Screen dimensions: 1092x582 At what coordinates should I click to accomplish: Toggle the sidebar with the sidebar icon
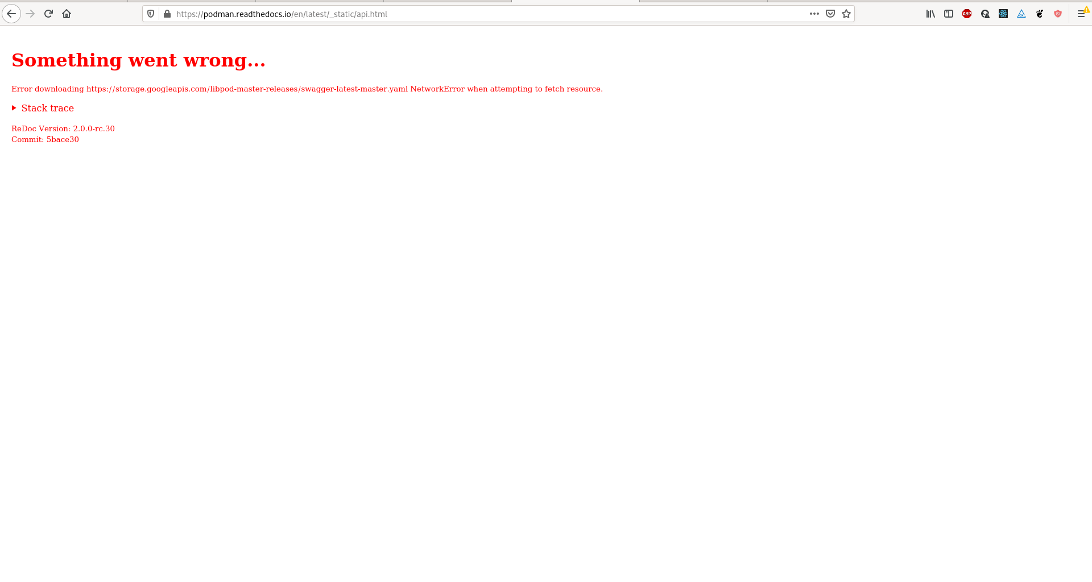click(949, 14)
